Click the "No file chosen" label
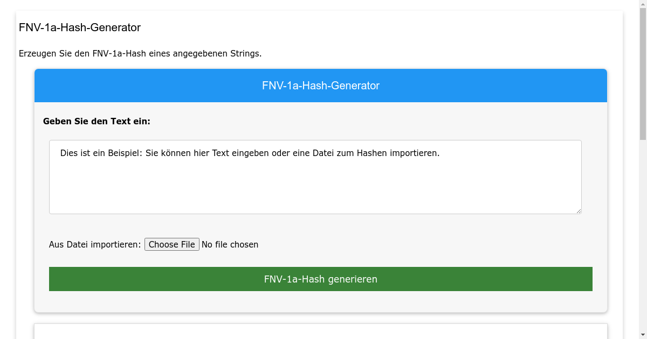Screen dimensions: 647x339 tap(230, 244)
